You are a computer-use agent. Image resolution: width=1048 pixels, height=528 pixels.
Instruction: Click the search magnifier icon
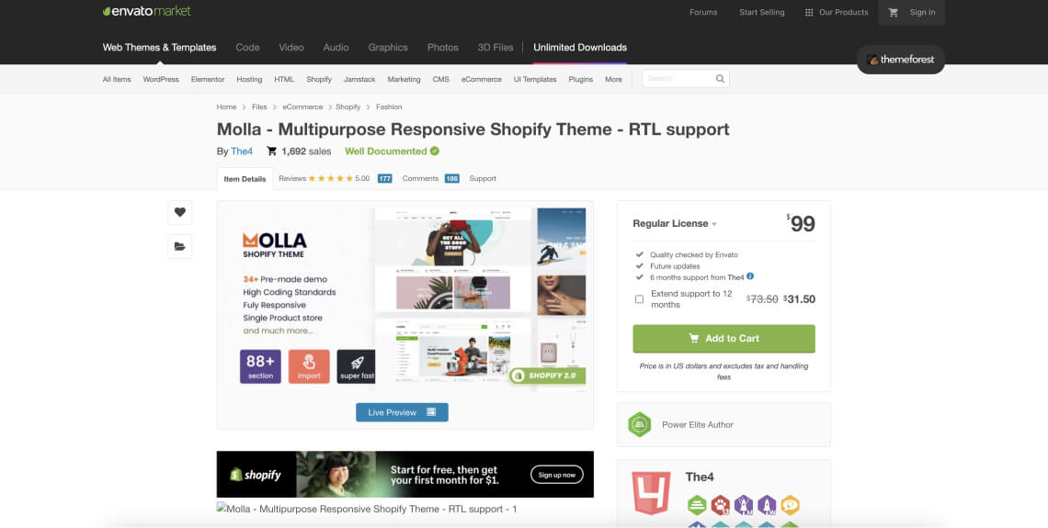tap(721, 79)
